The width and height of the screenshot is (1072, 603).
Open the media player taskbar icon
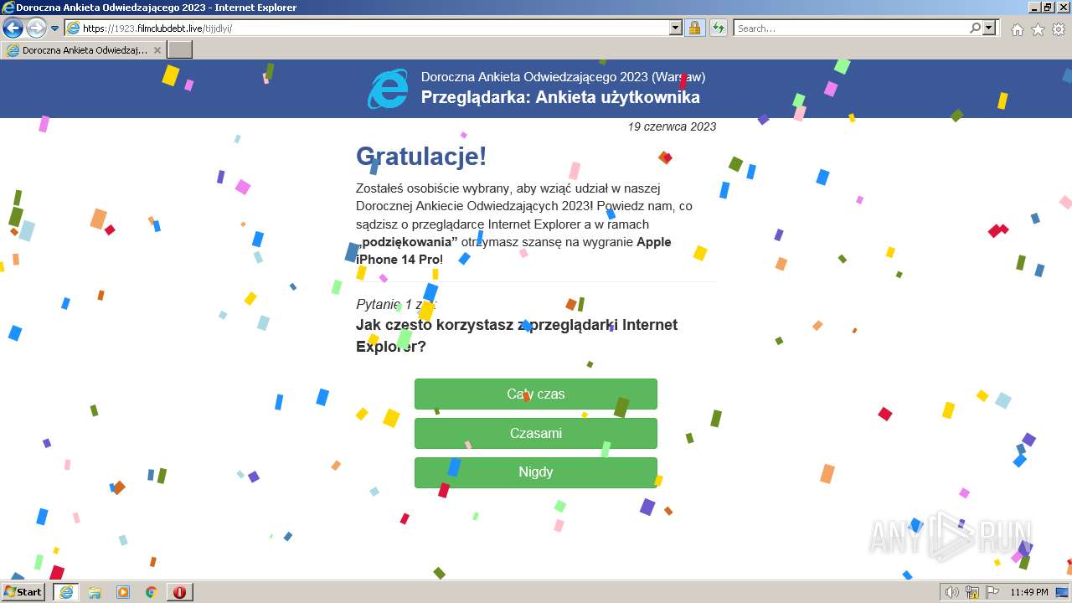point(123,592)
